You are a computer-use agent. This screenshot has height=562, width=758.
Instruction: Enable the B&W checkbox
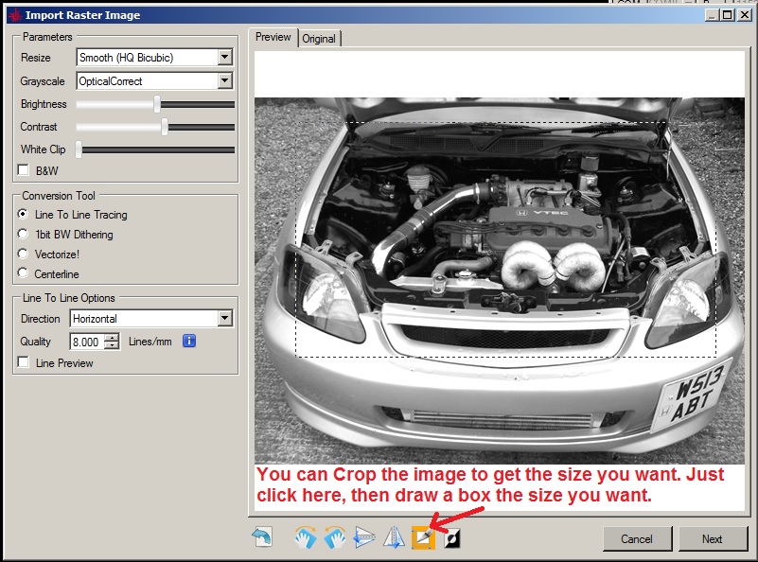24,170
